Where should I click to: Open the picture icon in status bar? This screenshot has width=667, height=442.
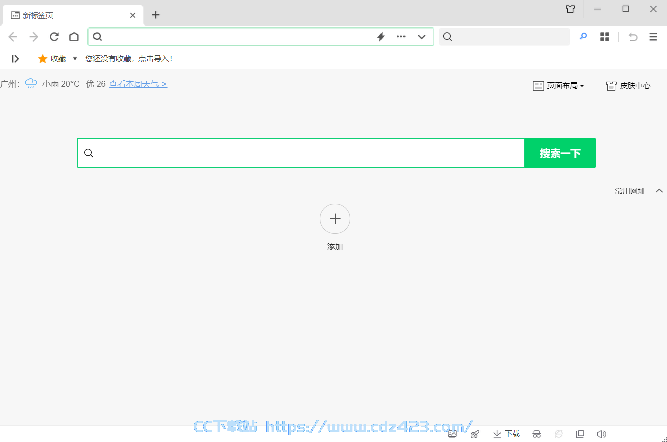452,434
